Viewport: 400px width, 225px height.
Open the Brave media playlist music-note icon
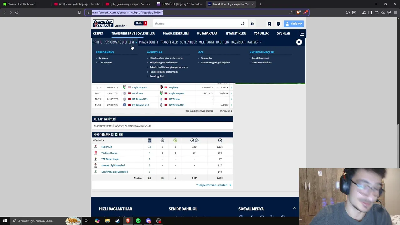[364, 12]
